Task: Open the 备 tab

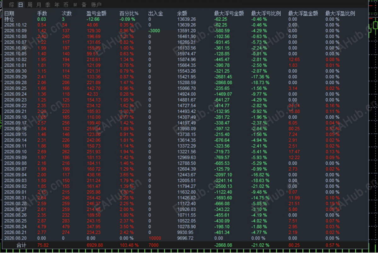Action: click(x=84, y=5)
